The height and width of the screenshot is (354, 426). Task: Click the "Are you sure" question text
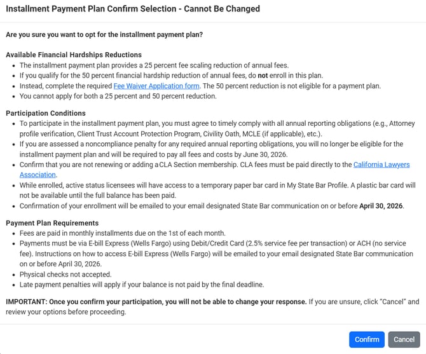point(104,34)
